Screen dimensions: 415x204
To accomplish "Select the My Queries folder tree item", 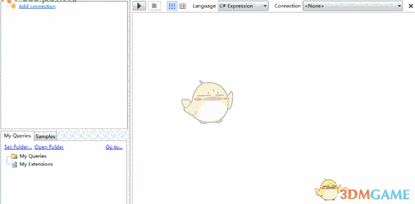I will coord(33,156).
